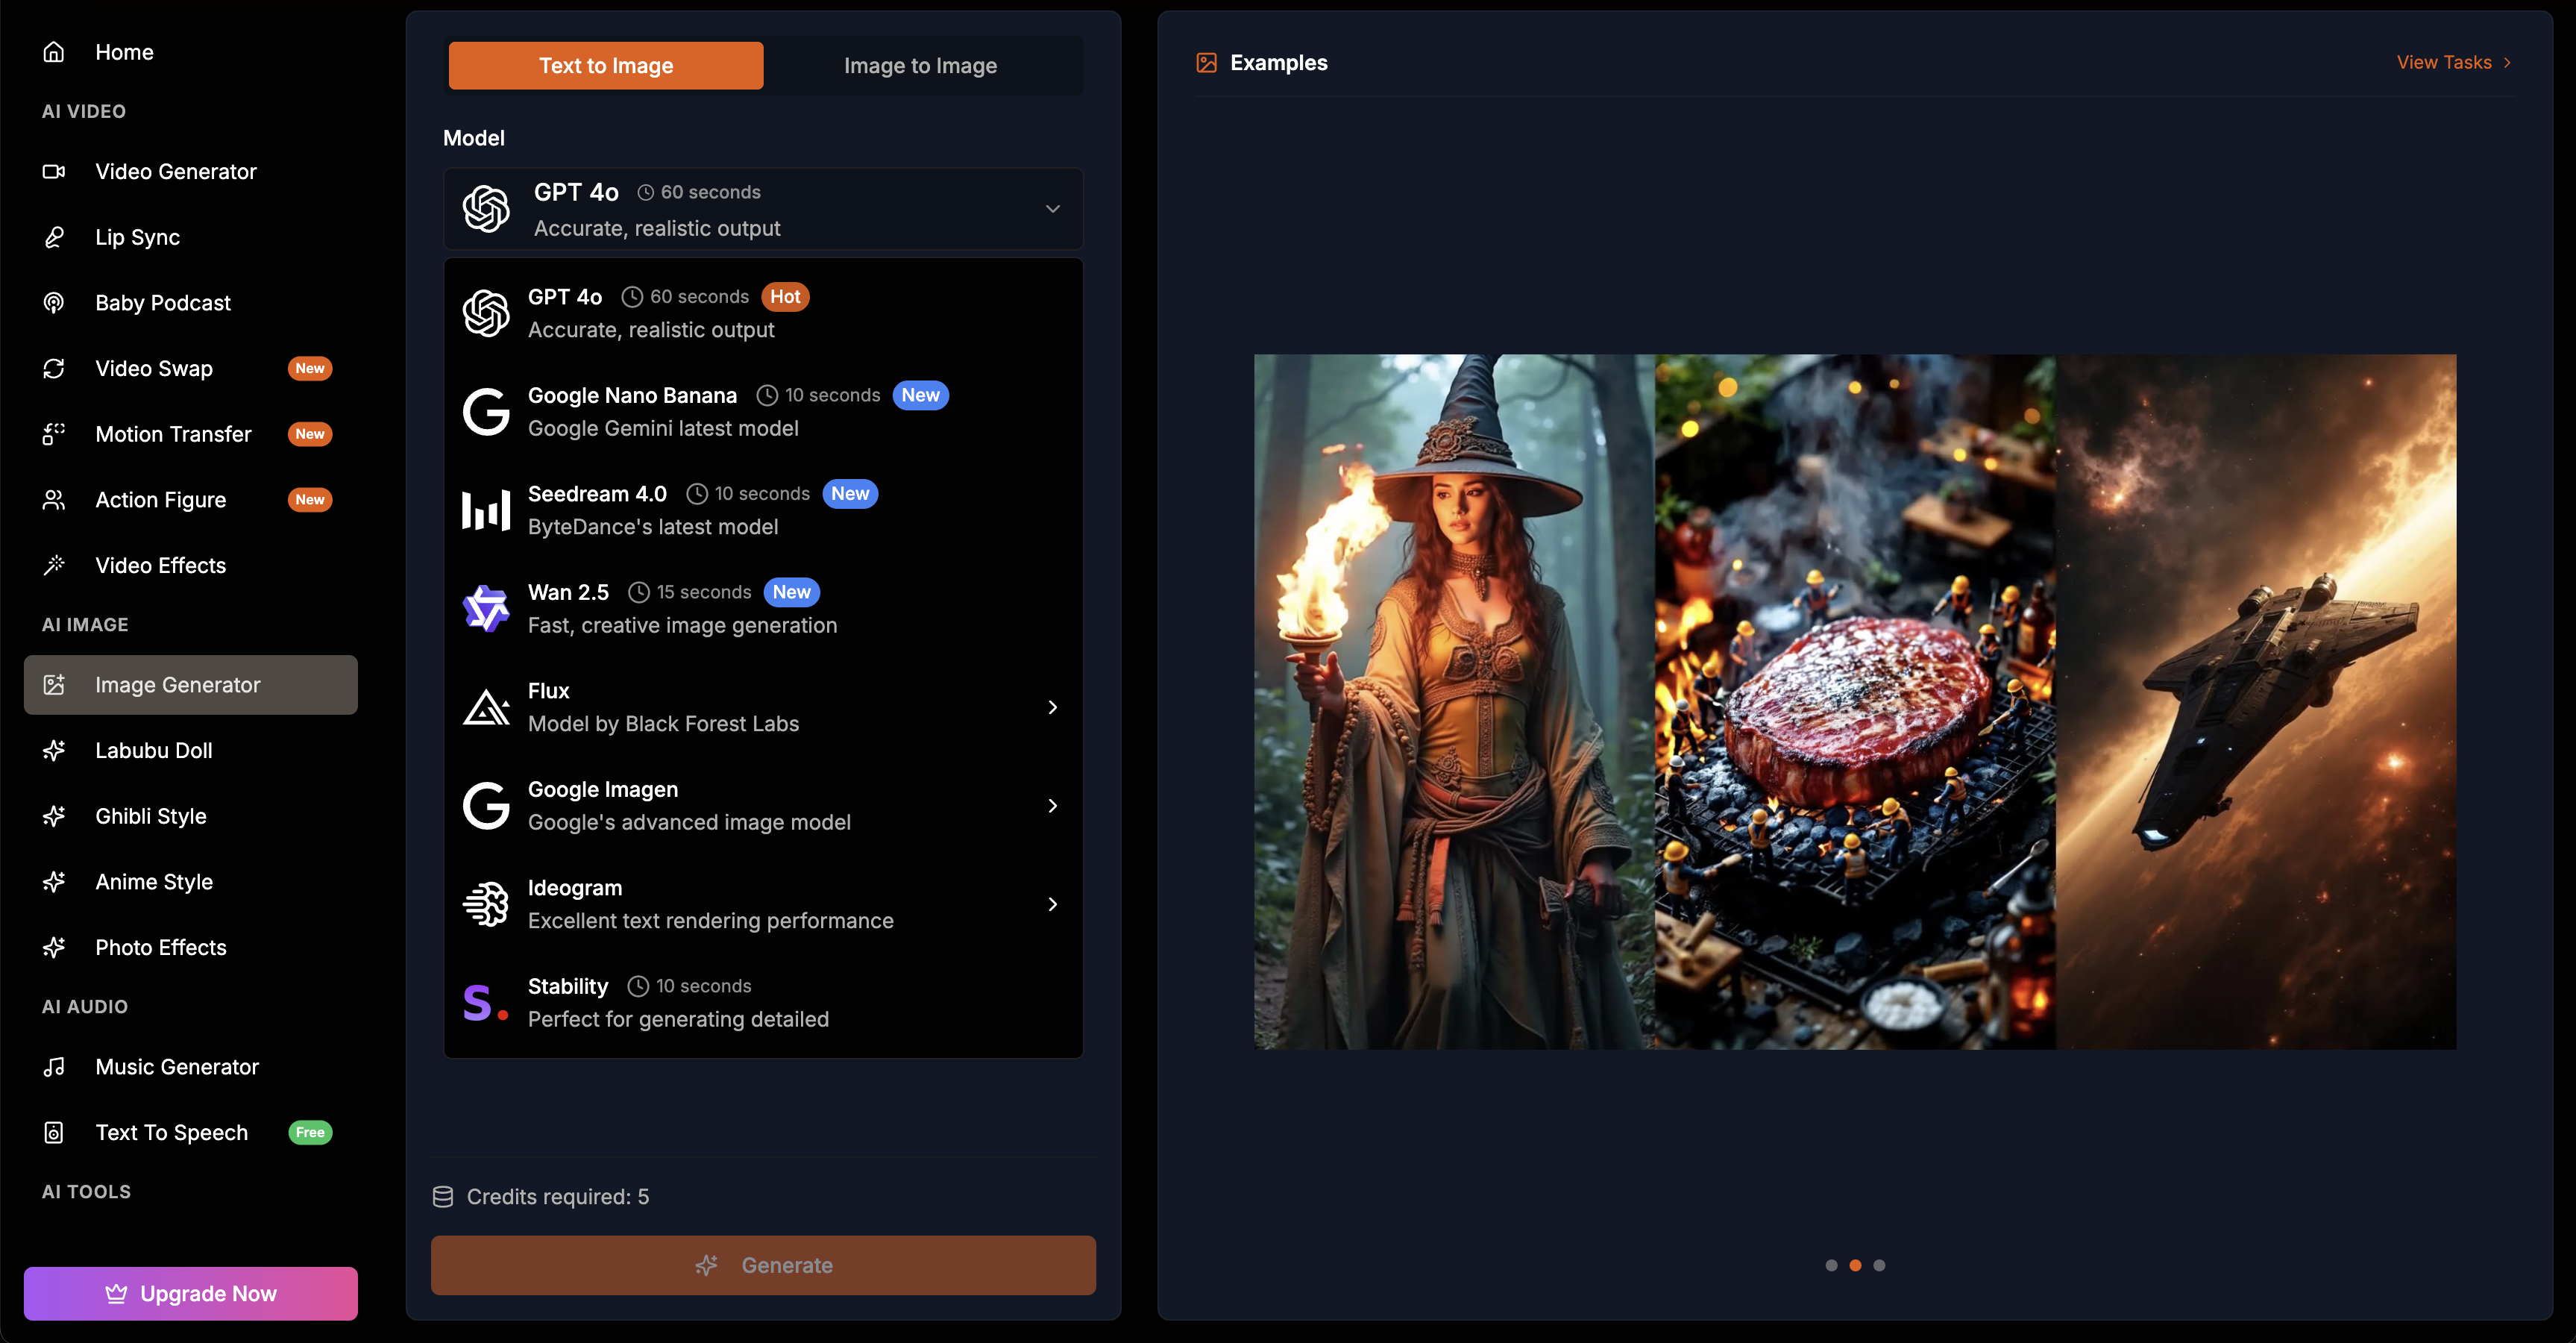Click the Baby Podcast microphone icon
This screenshot has height=1343, width=2576.
point(53,302)
